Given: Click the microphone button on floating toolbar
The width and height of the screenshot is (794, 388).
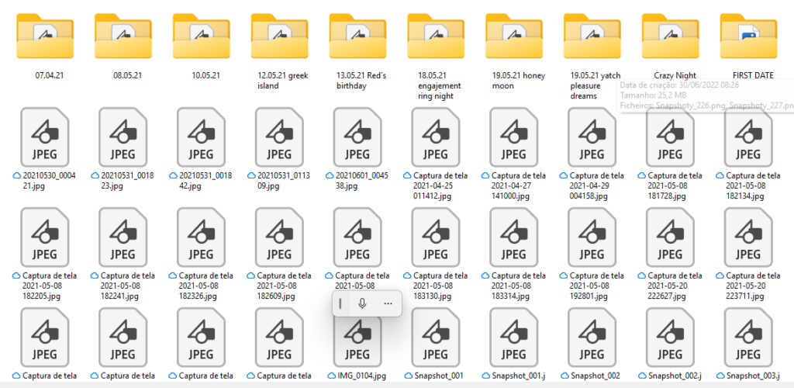Looking at the screenshot, I should [x=362, y=303].
